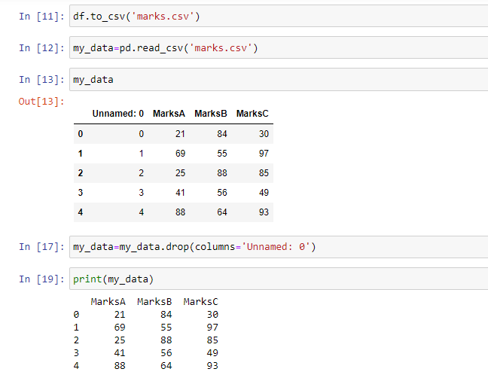Click the value 97 in the printed output
Viewport: 488px width, 381px height.
(212, 327)
